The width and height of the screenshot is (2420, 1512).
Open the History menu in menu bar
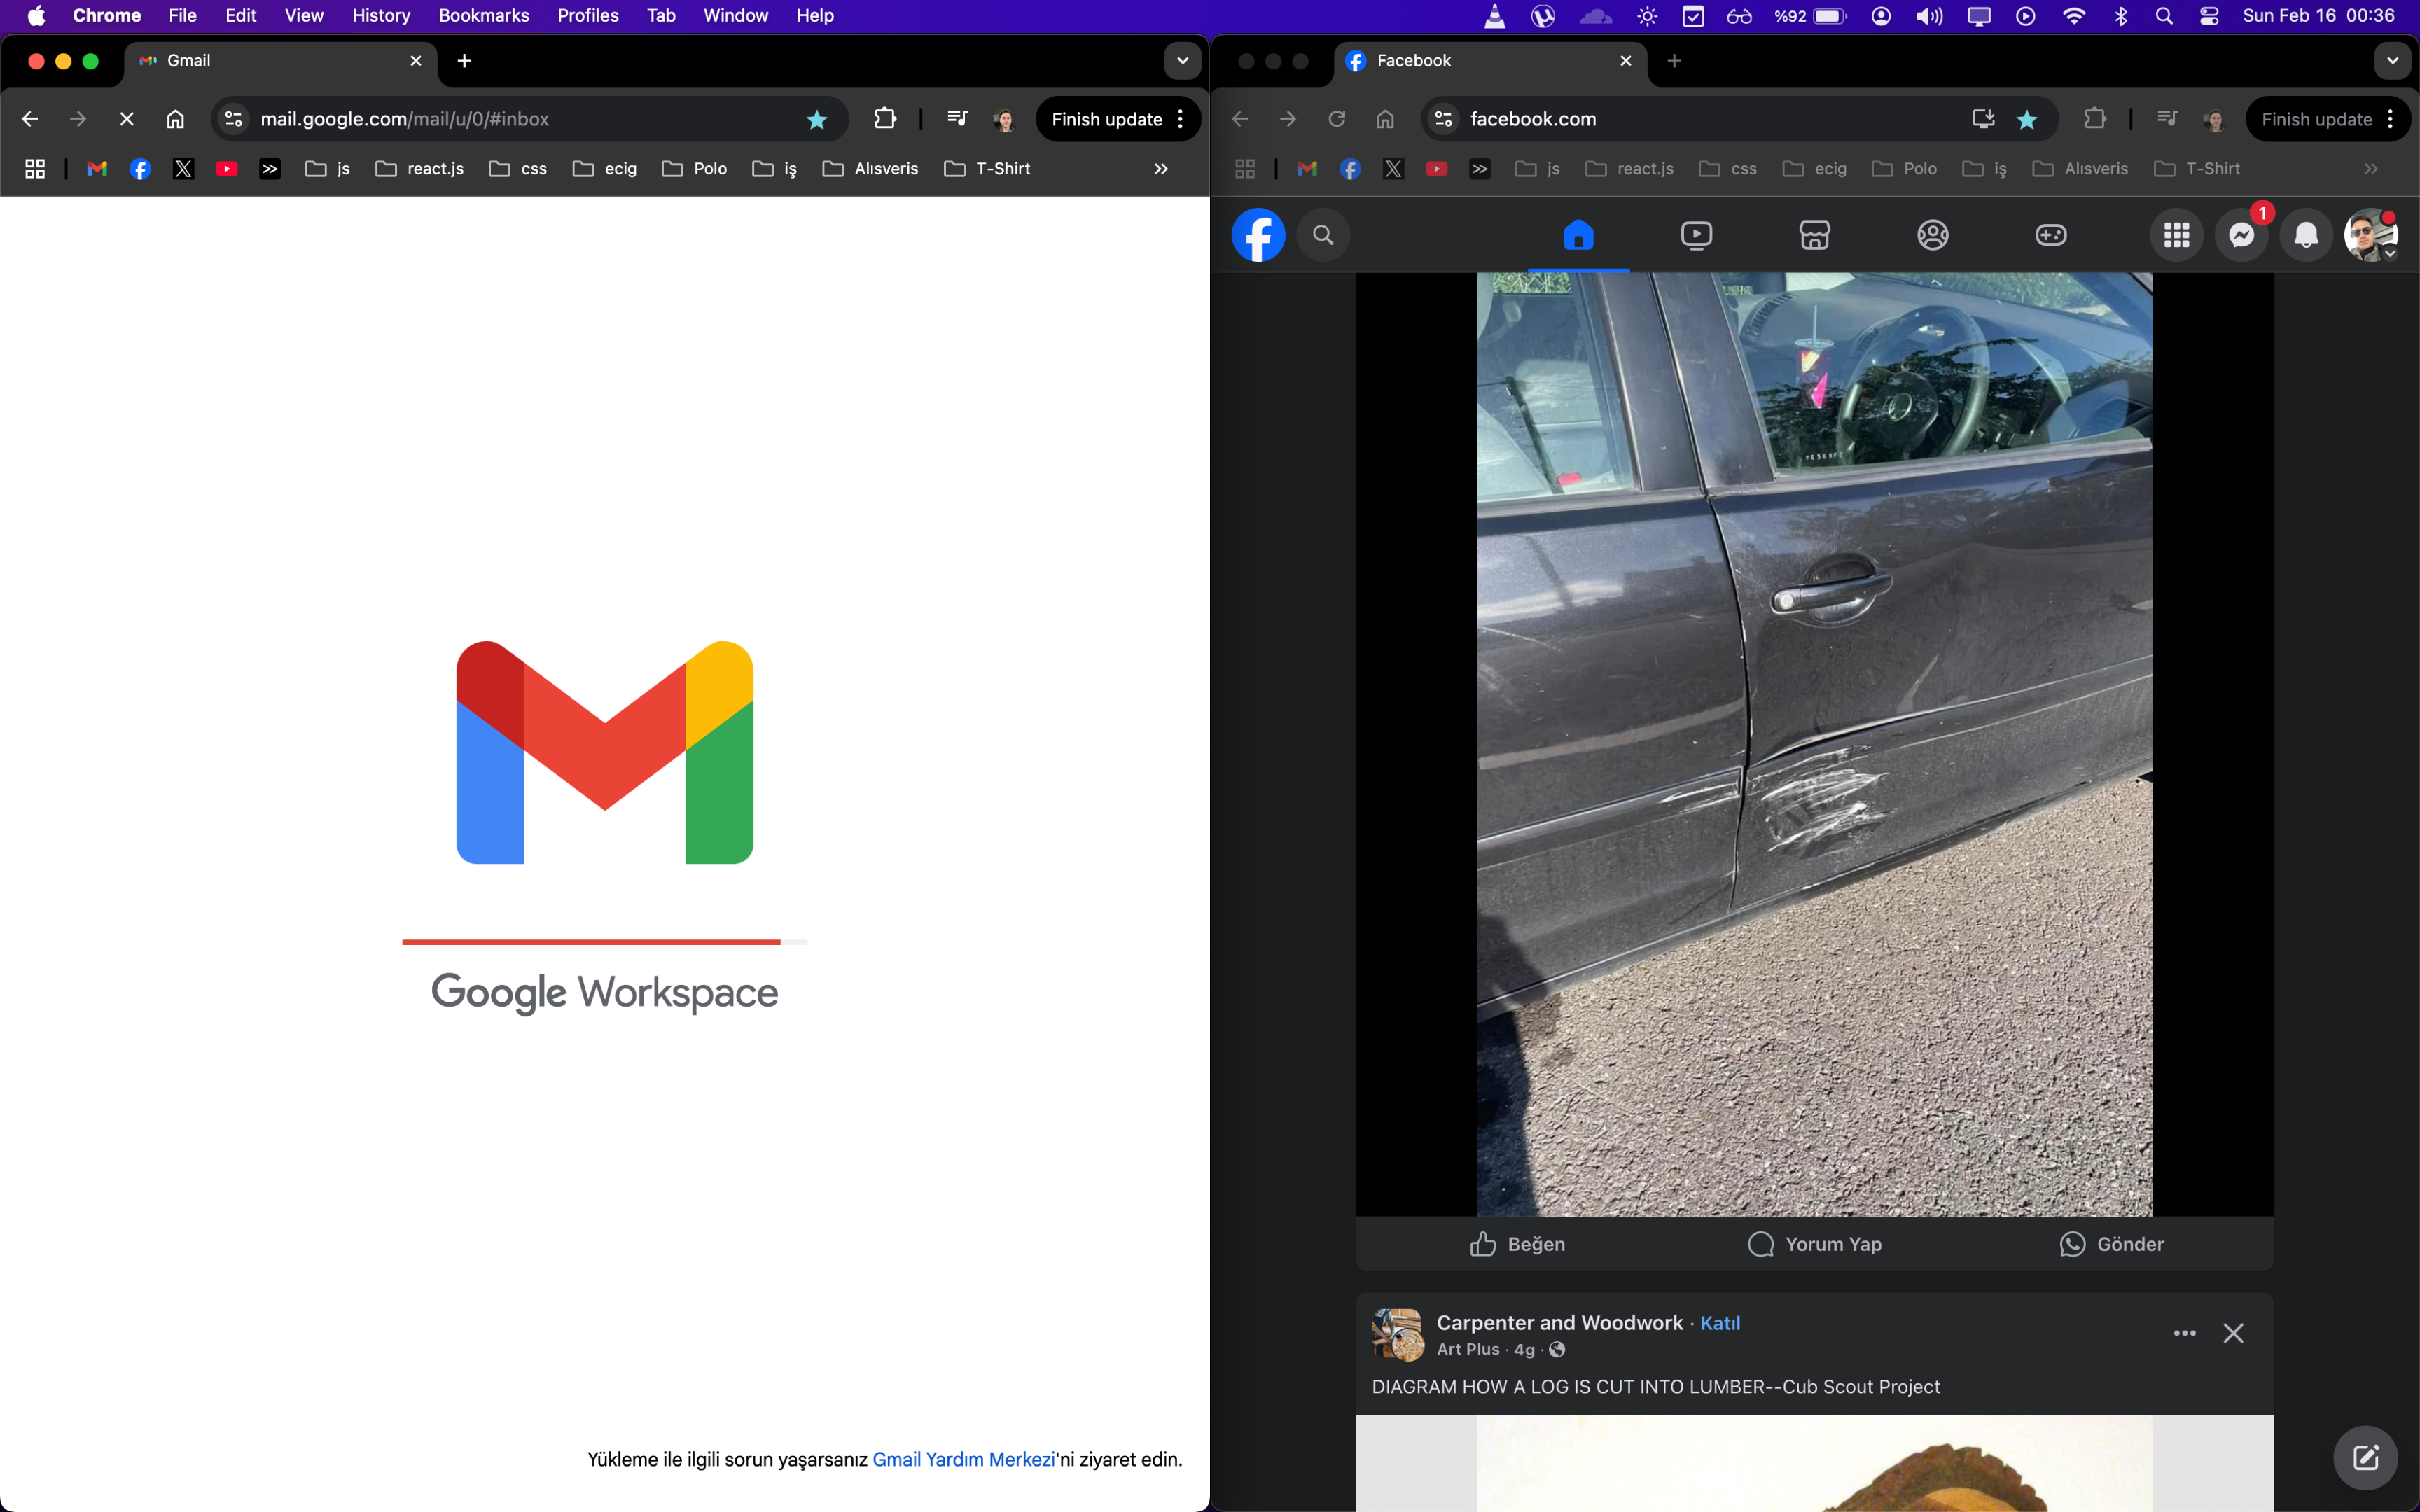pyautogui.click(x=381, y=15)
